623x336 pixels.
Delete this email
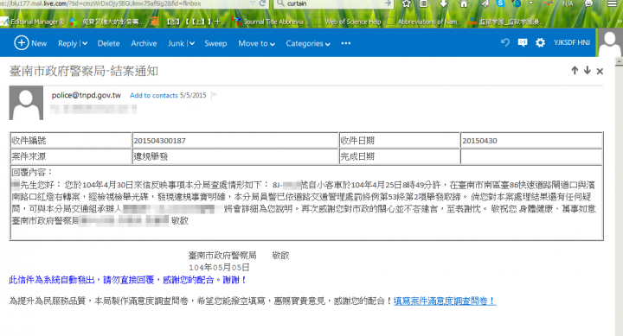(108, 43)
